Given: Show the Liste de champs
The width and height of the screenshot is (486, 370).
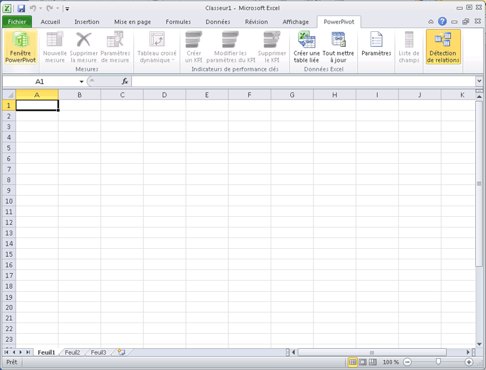Looking at the screenshot, I should pyautogui.click(x=409, y=47).
